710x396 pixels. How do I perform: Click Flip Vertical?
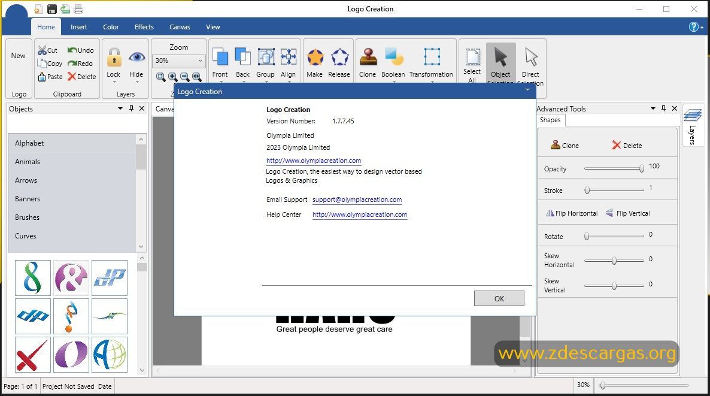[627, 213]
